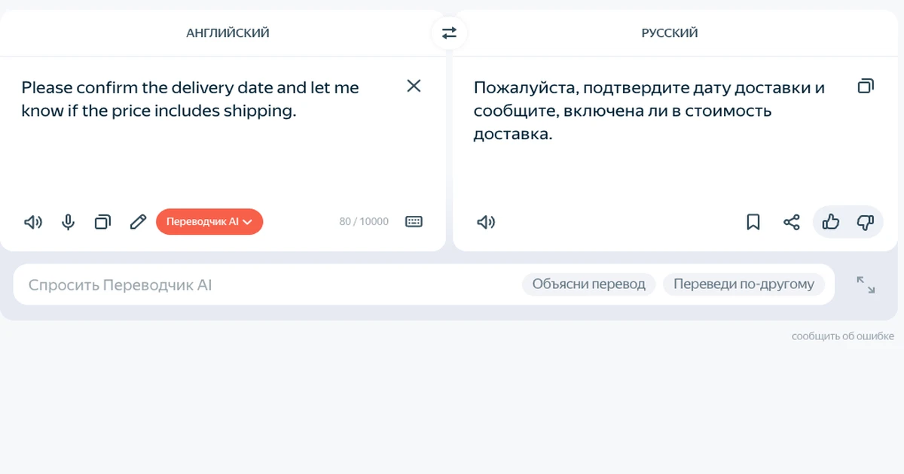Click the Объясни перевод button
This screenshot has height=474, width=904.
click(x=589, y=284)
